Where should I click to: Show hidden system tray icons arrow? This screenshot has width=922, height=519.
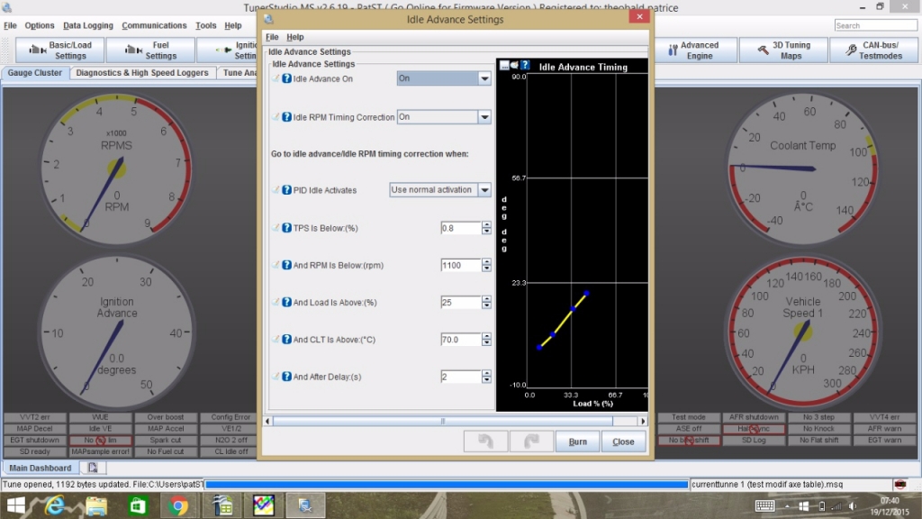tap(787, 506)
